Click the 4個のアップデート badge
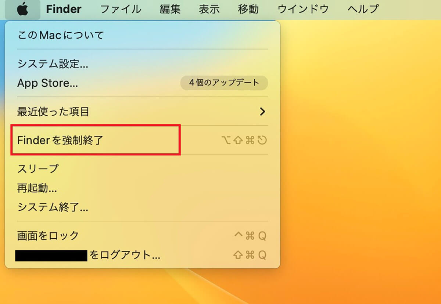This screenshot has width=441, height=304. (224, 83)
